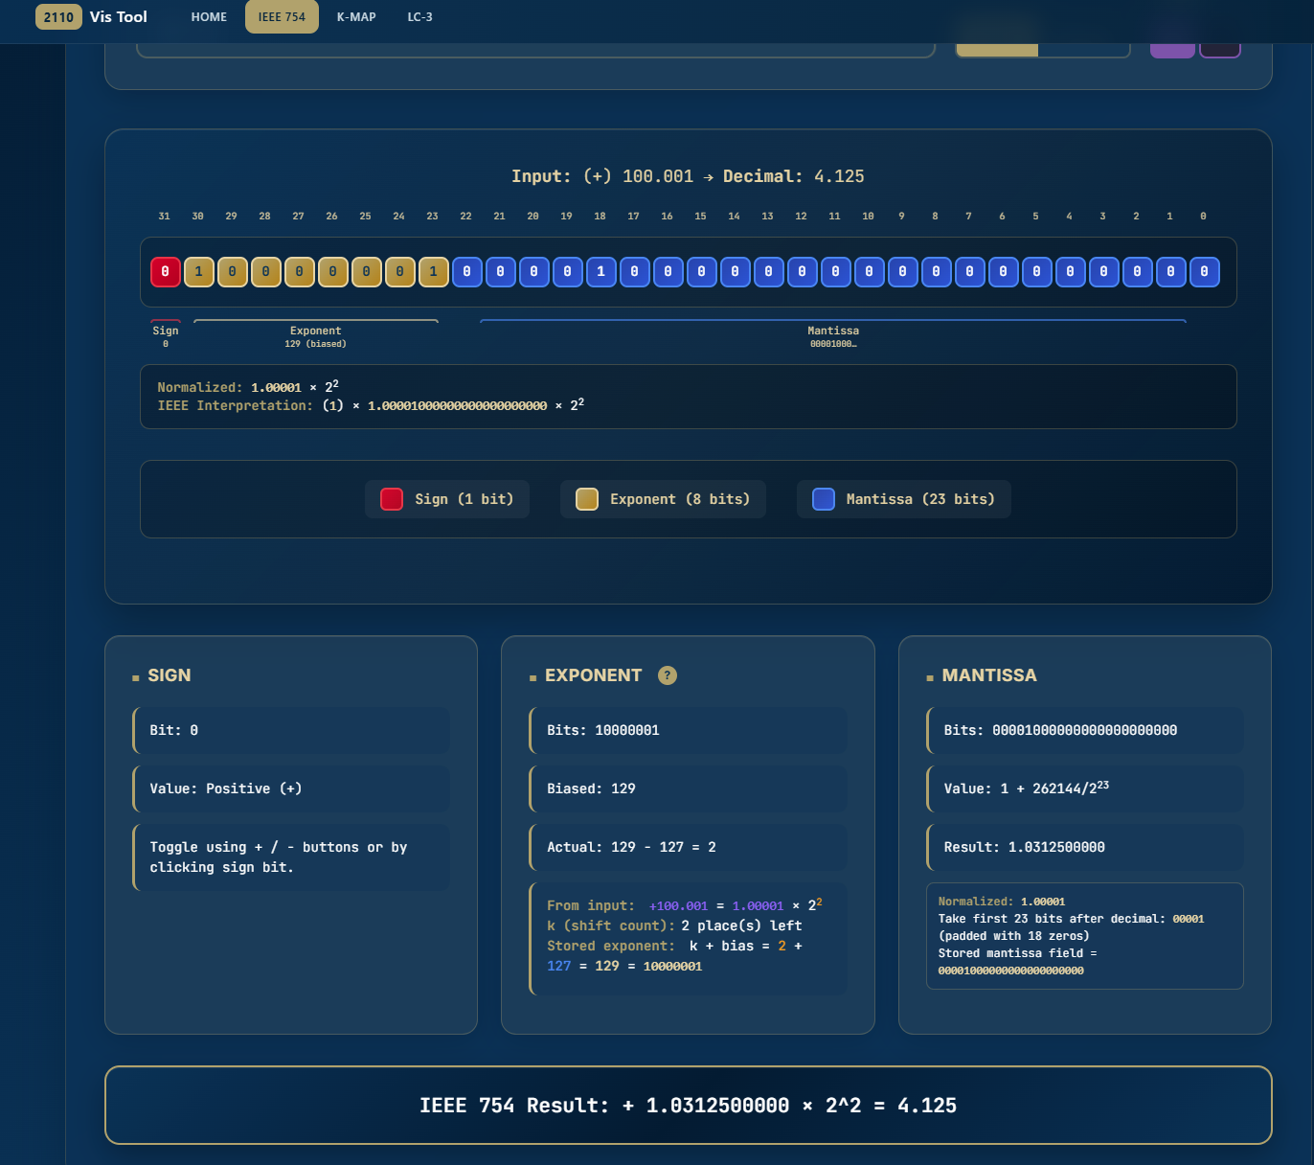The image size is (1314, 1165).
Task: Toggle exponent bit 30 off
Action: (198, 271)
